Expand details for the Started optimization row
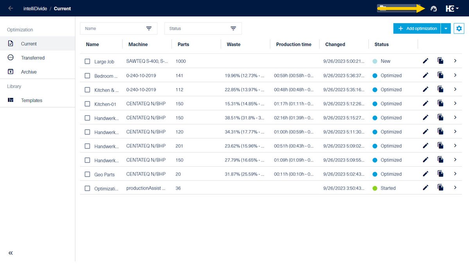Image resolution: width=469 pixels, height=264 pixels. pyautogui.click(x=455, y=188)
